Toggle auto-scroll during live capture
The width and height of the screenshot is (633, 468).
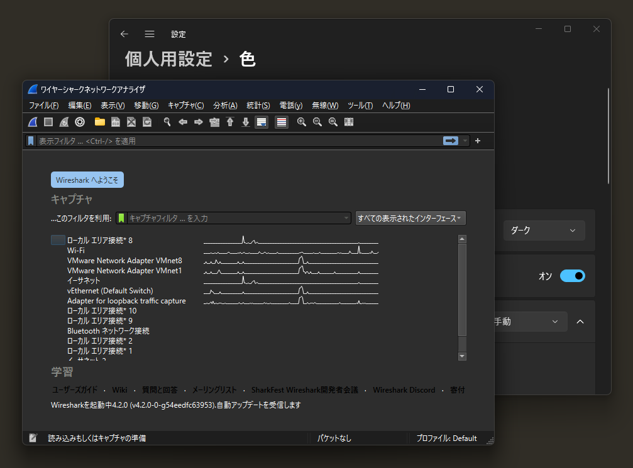tap(261, 122)
